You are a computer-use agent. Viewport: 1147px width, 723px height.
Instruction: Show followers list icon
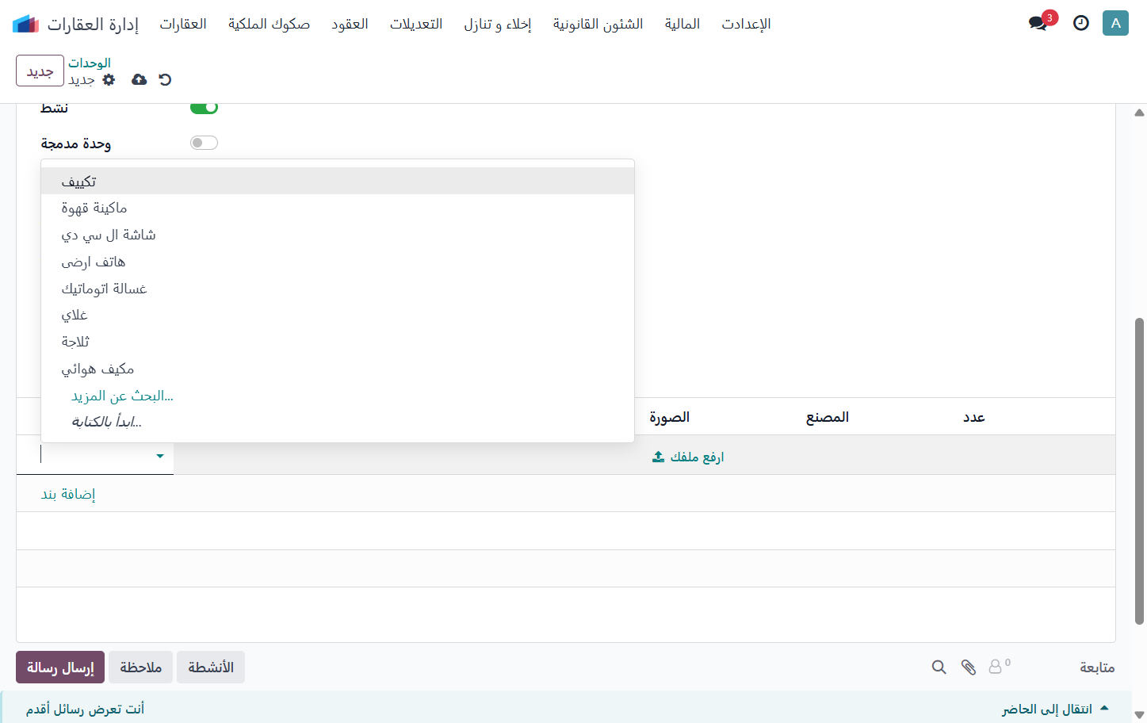pos(999,667)
